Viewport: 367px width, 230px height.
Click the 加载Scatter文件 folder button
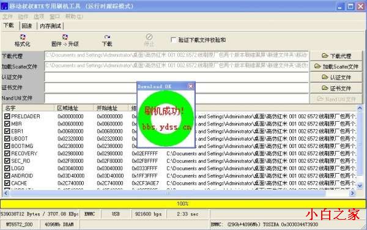click(x=336, y=67)
